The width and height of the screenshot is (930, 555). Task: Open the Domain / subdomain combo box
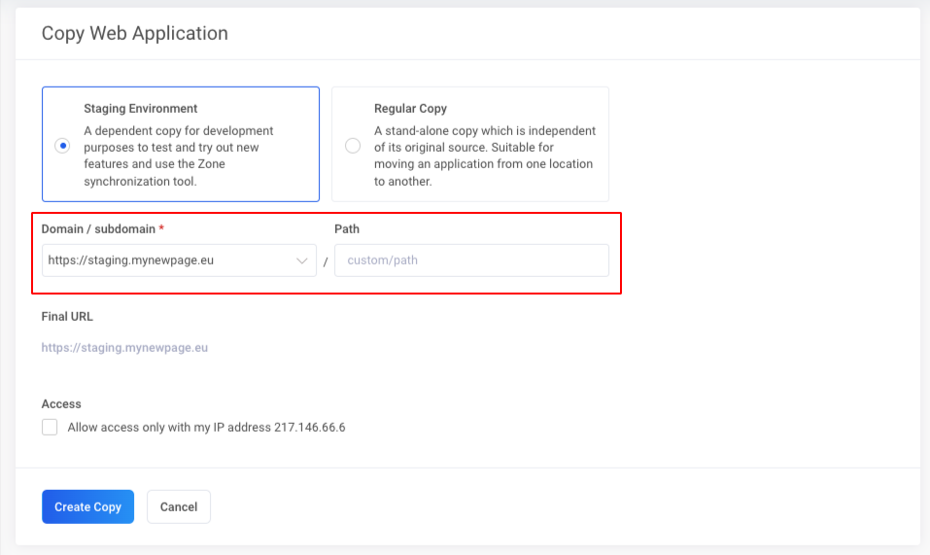tap(165, 260)
